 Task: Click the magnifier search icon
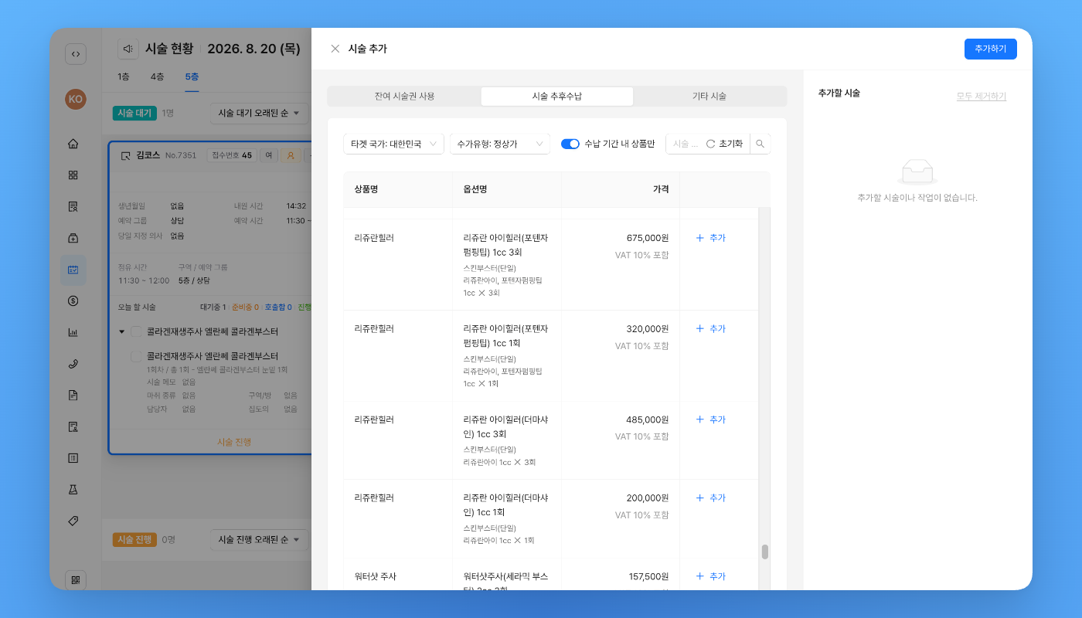pyautogui.click(x=760, y=144)
